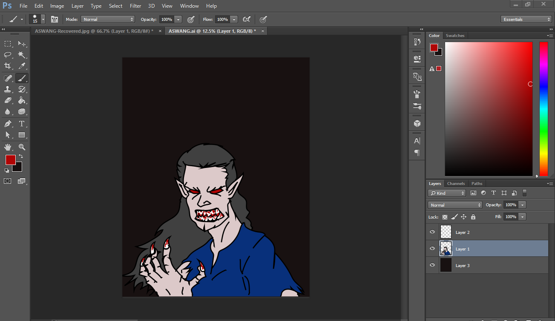Select the Pen tool
The image size is (555, 321).
point(8,124)
